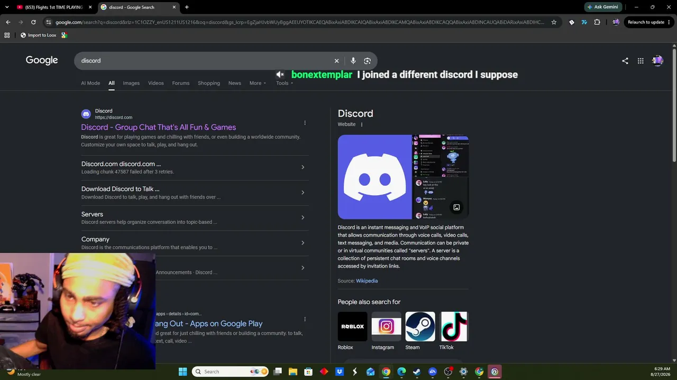677x380 pixels.
Task: Close the YouTube Flights tab
Action: pos(90,7)
